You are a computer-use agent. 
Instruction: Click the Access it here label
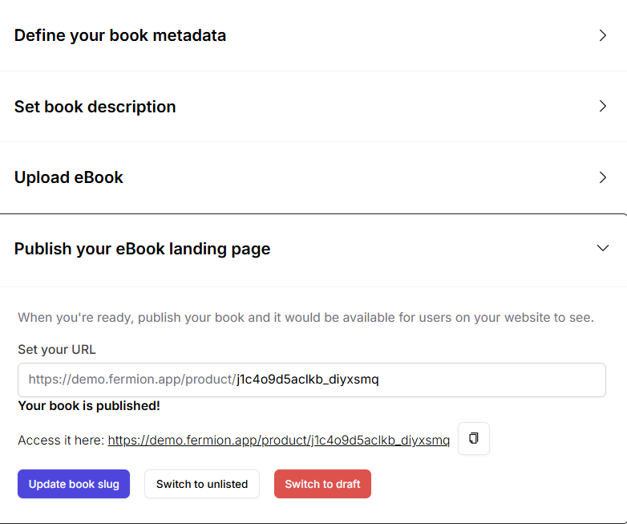(x=61, y=440)
